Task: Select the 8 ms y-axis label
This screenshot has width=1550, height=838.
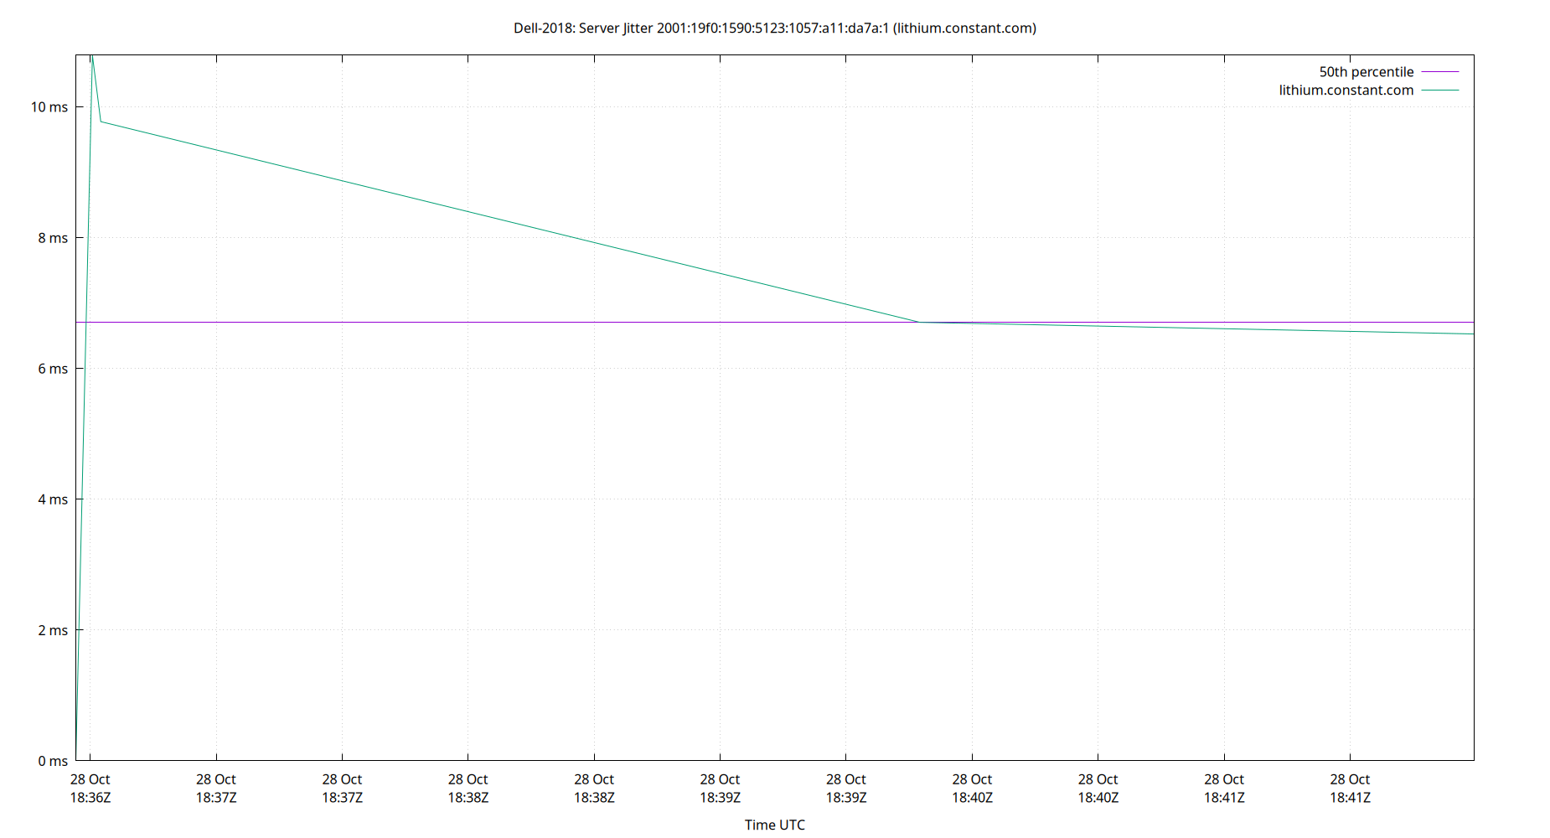Action: [x=52, y=237]
